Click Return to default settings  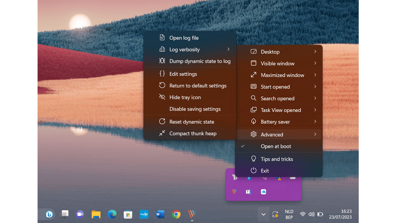pyautogui.click(x=190, y=86)
